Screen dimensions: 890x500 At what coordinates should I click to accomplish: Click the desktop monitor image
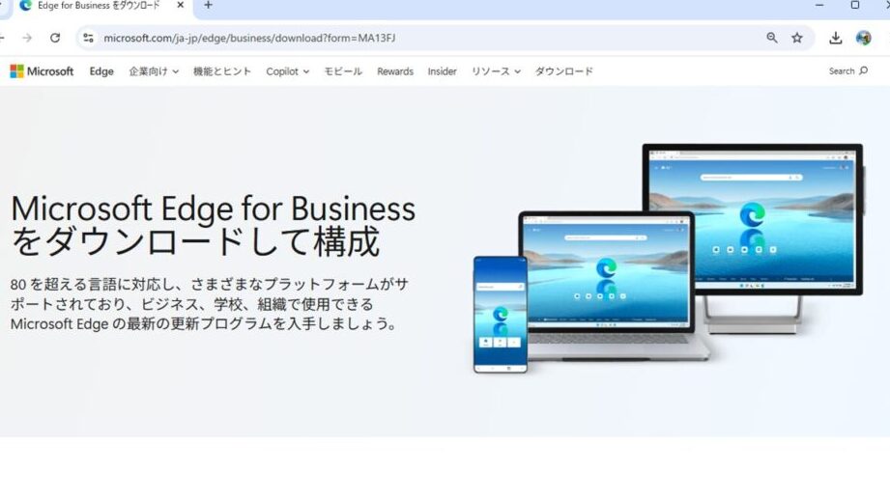[x=752, y=238]
